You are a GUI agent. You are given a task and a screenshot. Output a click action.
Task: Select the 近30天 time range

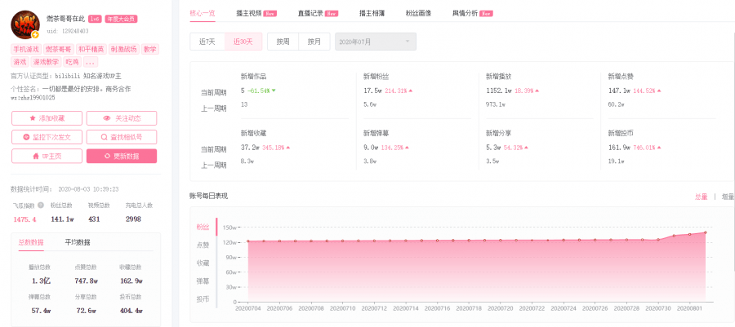tap(243, 41)
